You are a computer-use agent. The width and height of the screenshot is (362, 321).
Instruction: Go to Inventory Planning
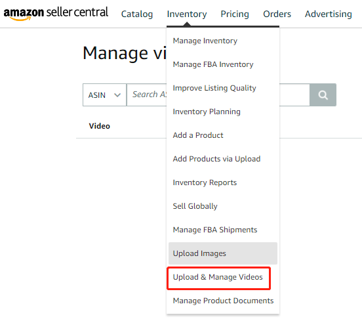207,112
